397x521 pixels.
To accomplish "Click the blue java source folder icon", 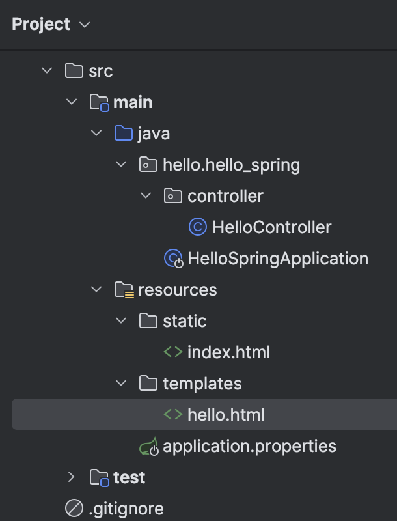I will tap(124, 134).
